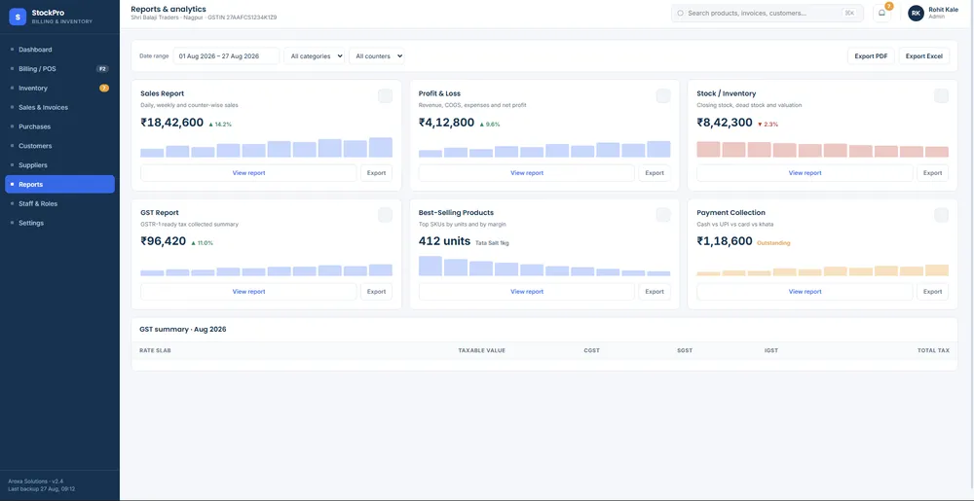Click the TOTAL TAX column header

pos(934,351)
